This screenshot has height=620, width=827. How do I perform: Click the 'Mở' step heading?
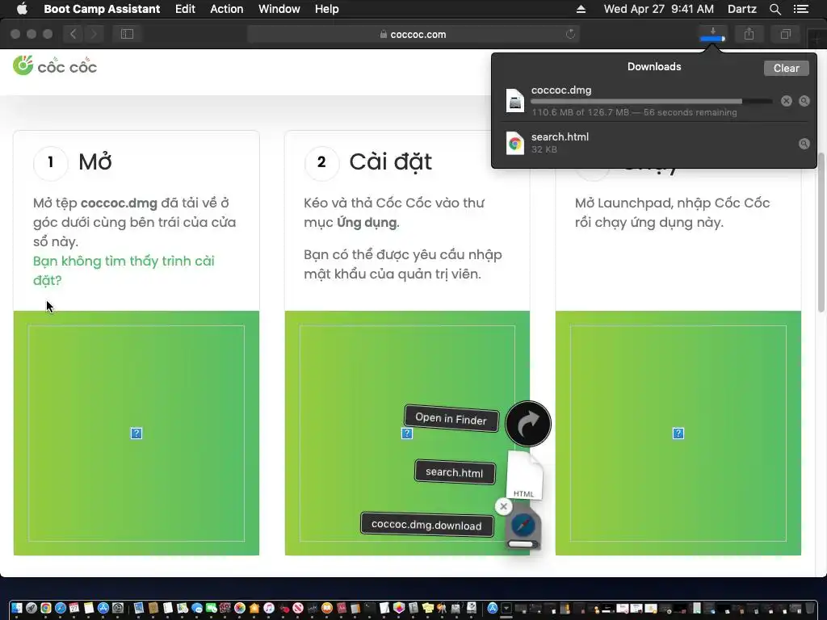(95, 161)
